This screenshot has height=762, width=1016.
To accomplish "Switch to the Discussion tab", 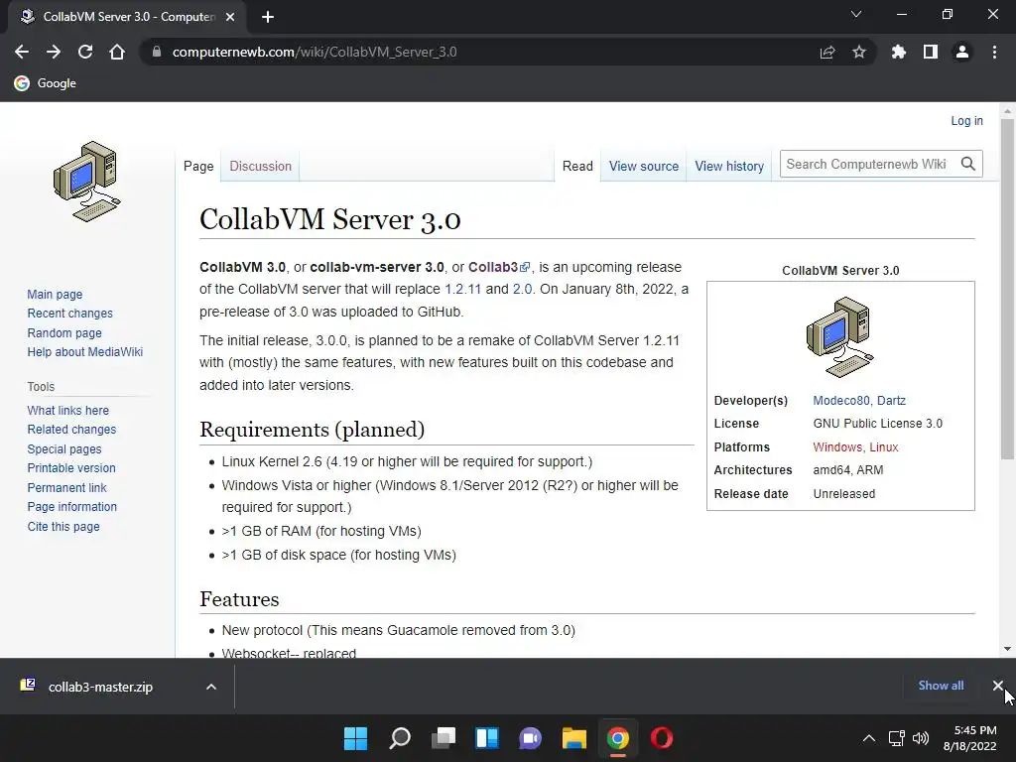I will click(x=261, y=166).
